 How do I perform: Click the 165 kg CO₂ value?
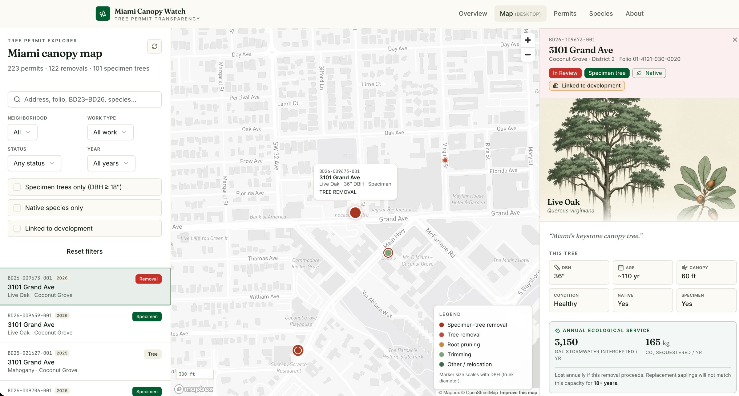[x=657, y=342]
